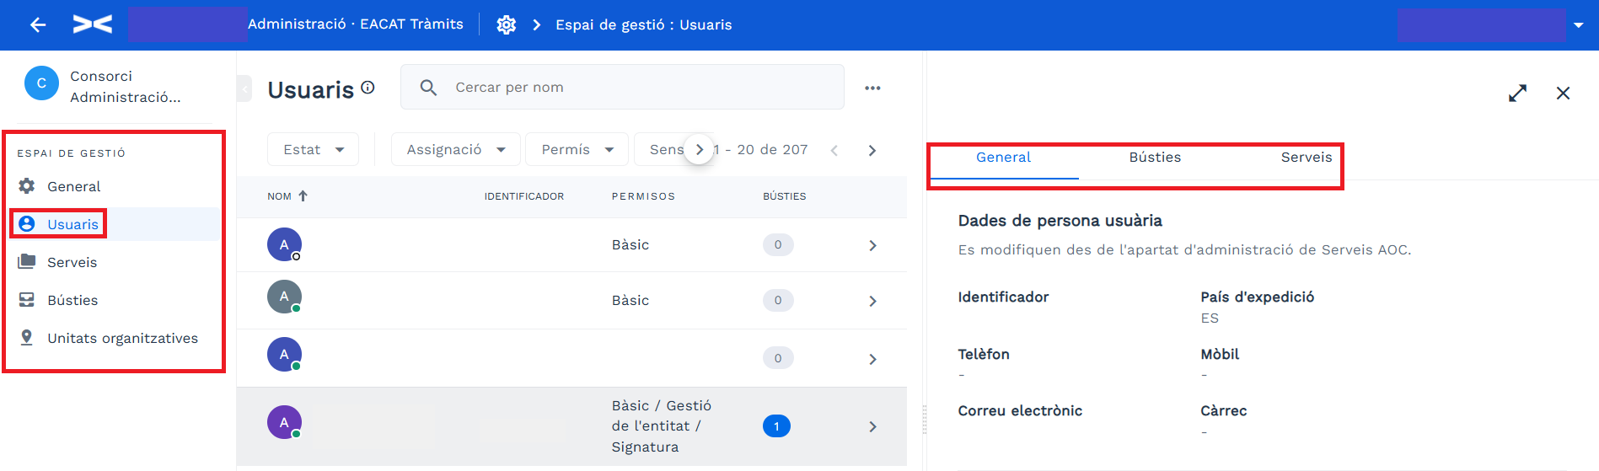The height and width of the screenshot is (471, 1599).
Task: Click the Espai de gestió : Usuaris breadcrumb
Action: (643, 24)
